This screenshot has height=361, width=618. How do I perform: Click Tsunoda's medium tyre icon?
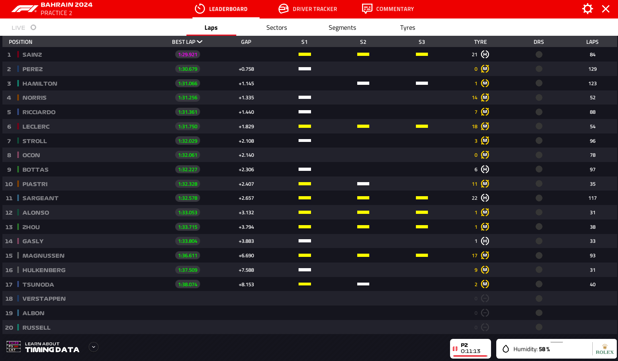click(x=485, y=284)
